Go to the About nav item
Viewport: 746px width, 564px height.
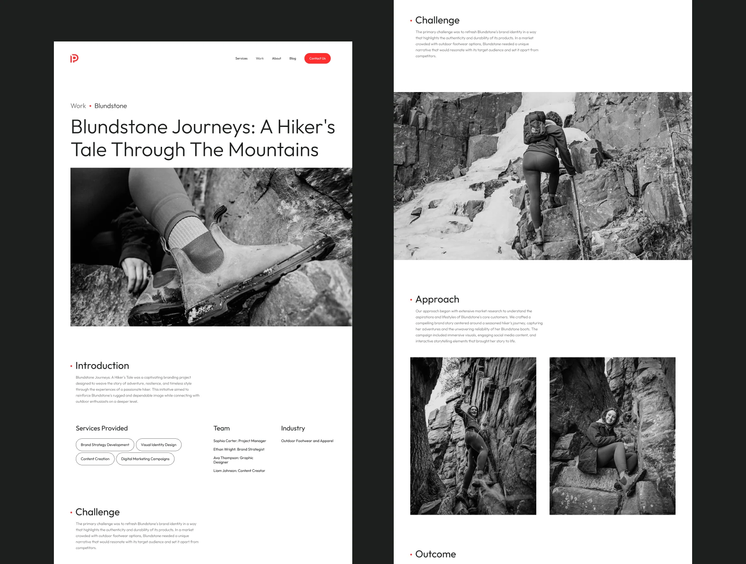(x=276, y=58)
